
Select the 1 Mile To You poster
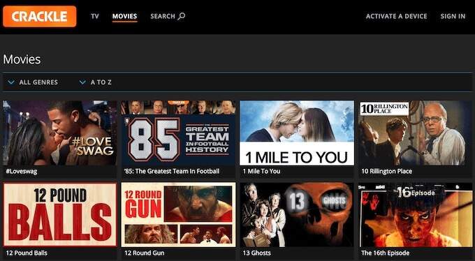point(297,133)
